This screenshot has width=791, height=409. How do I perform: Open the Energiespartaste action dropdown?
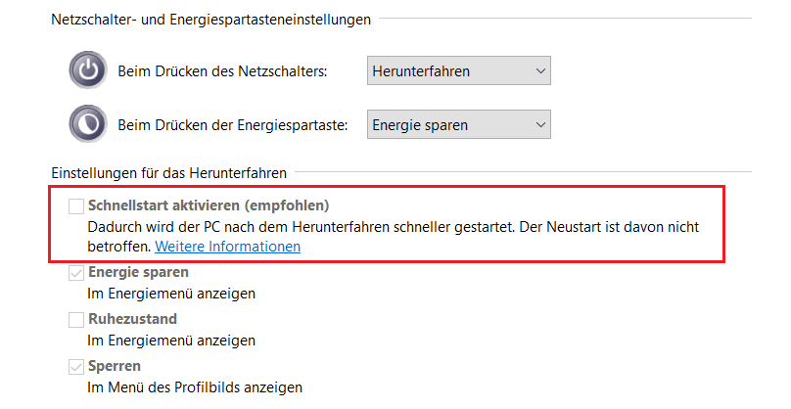458,124
